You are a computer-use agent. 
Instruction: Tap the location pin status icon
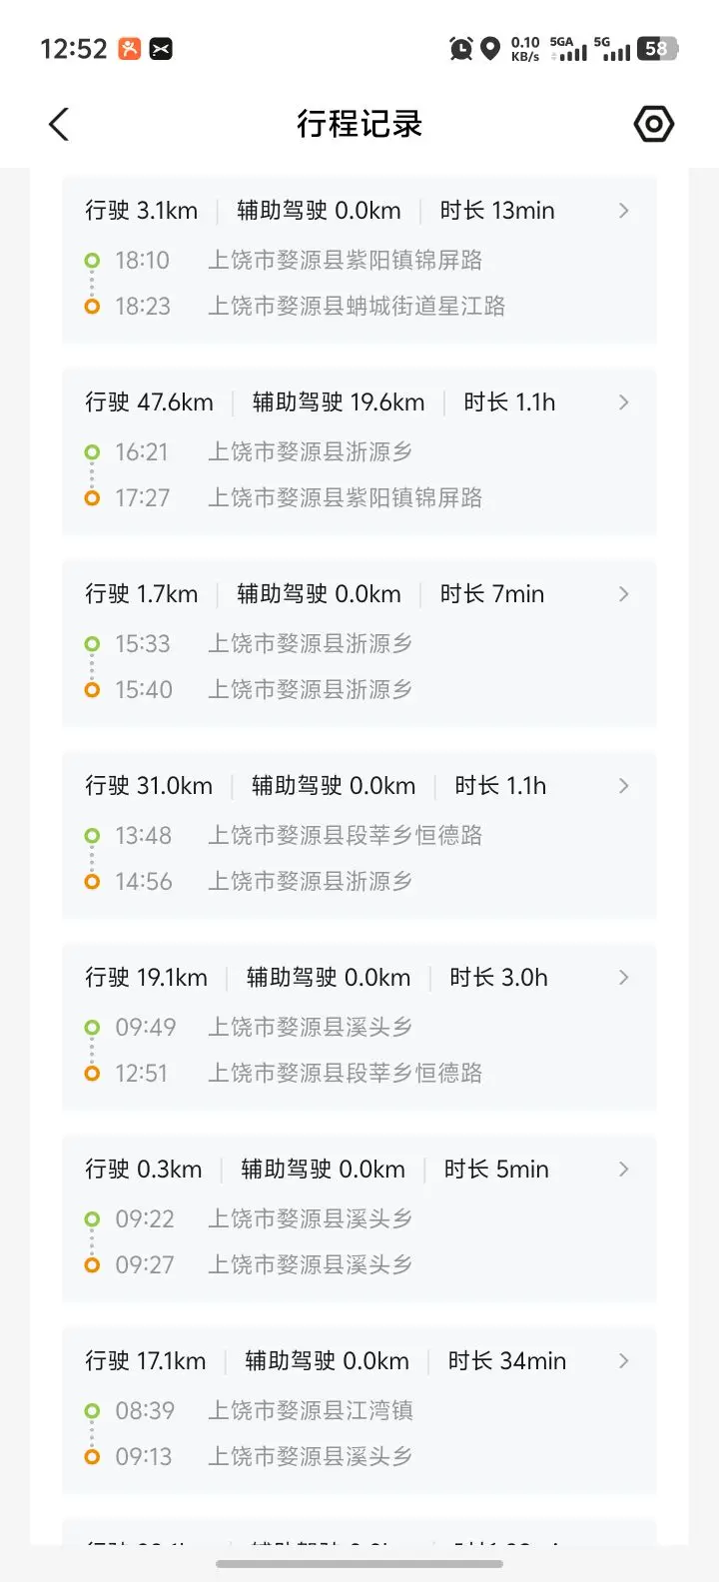490,48
